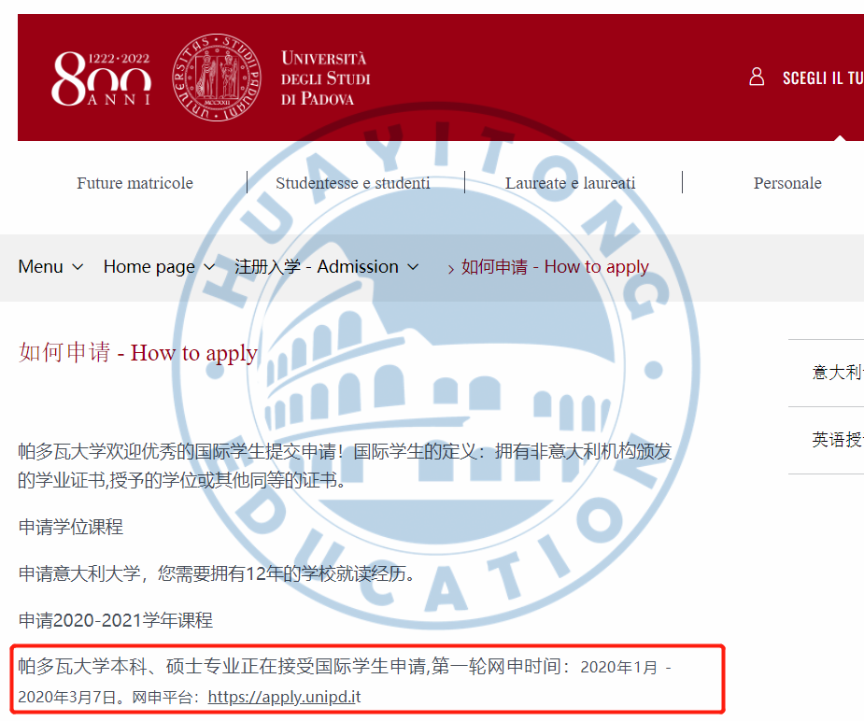Open Laureate e laureati section
Viewport: 864px width, 721px height.
[x=571, y=183]
